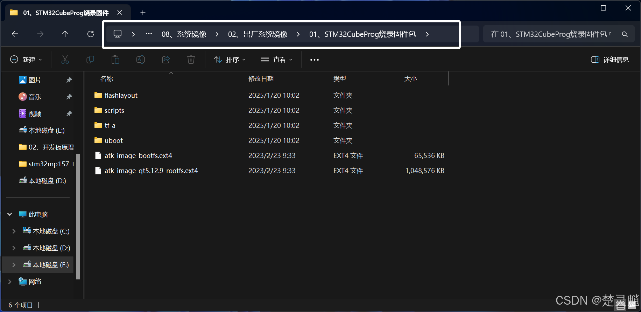Click the navigation pane scrollbar
The width and height of the screenshot is (641, 312).
tap(78, 216)
